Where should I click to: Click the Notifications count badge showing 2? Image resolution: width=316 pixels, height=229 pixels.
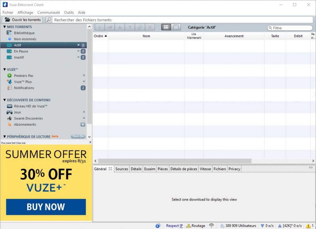[x=83, y=88]
